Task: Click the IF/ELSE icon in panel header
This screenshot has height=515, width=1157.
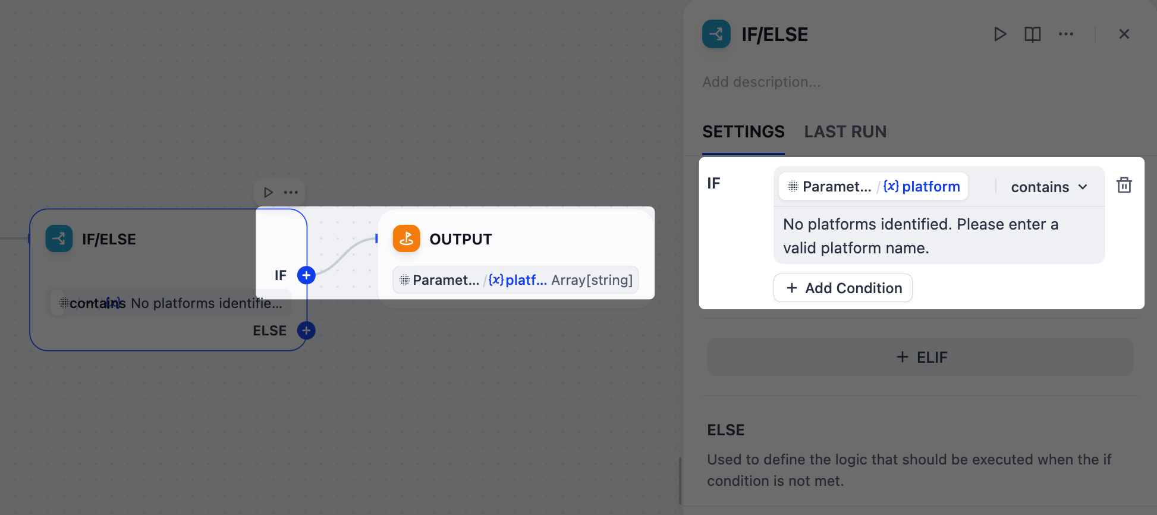Action: tap(716, 34)
